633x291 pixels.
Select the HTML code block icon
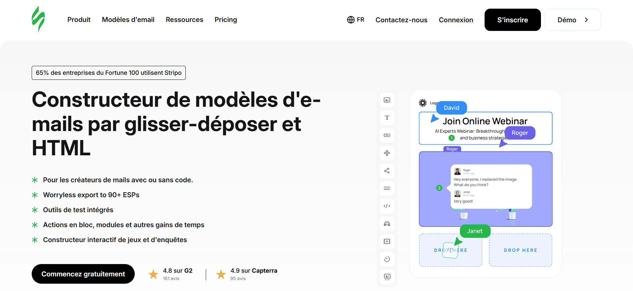pos(387,206)
